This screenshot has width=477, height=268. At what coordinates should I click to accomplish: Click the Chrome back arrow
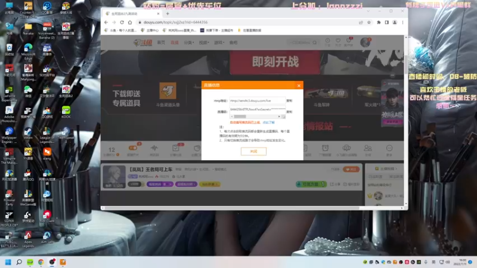pyautogui.click(x=106, y=22)
